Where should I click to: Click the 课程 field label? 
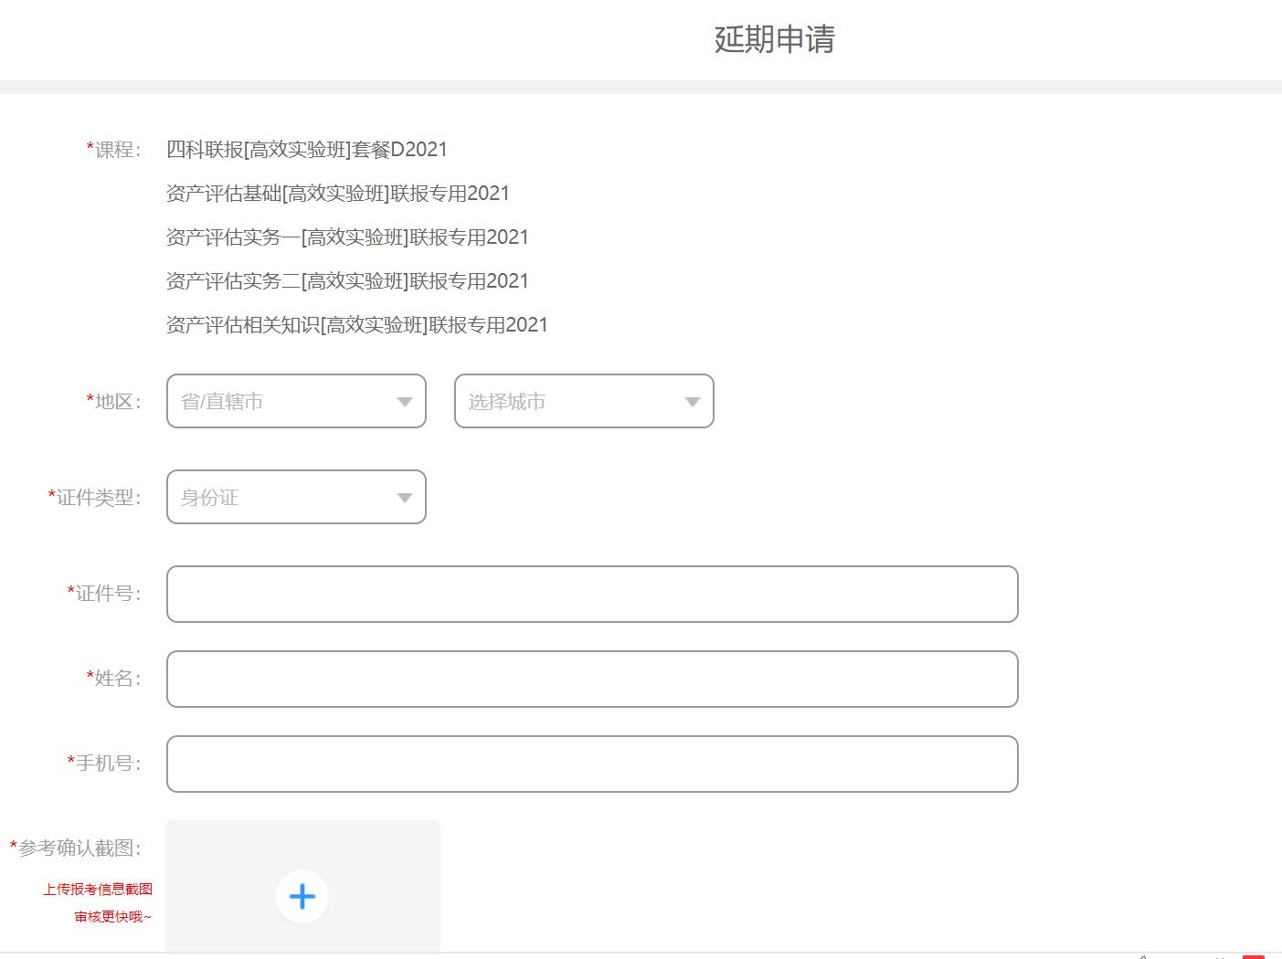point(114,149)
